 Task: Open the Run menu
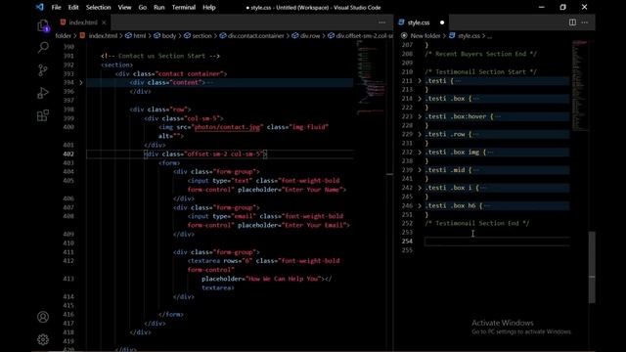point(158,7)
